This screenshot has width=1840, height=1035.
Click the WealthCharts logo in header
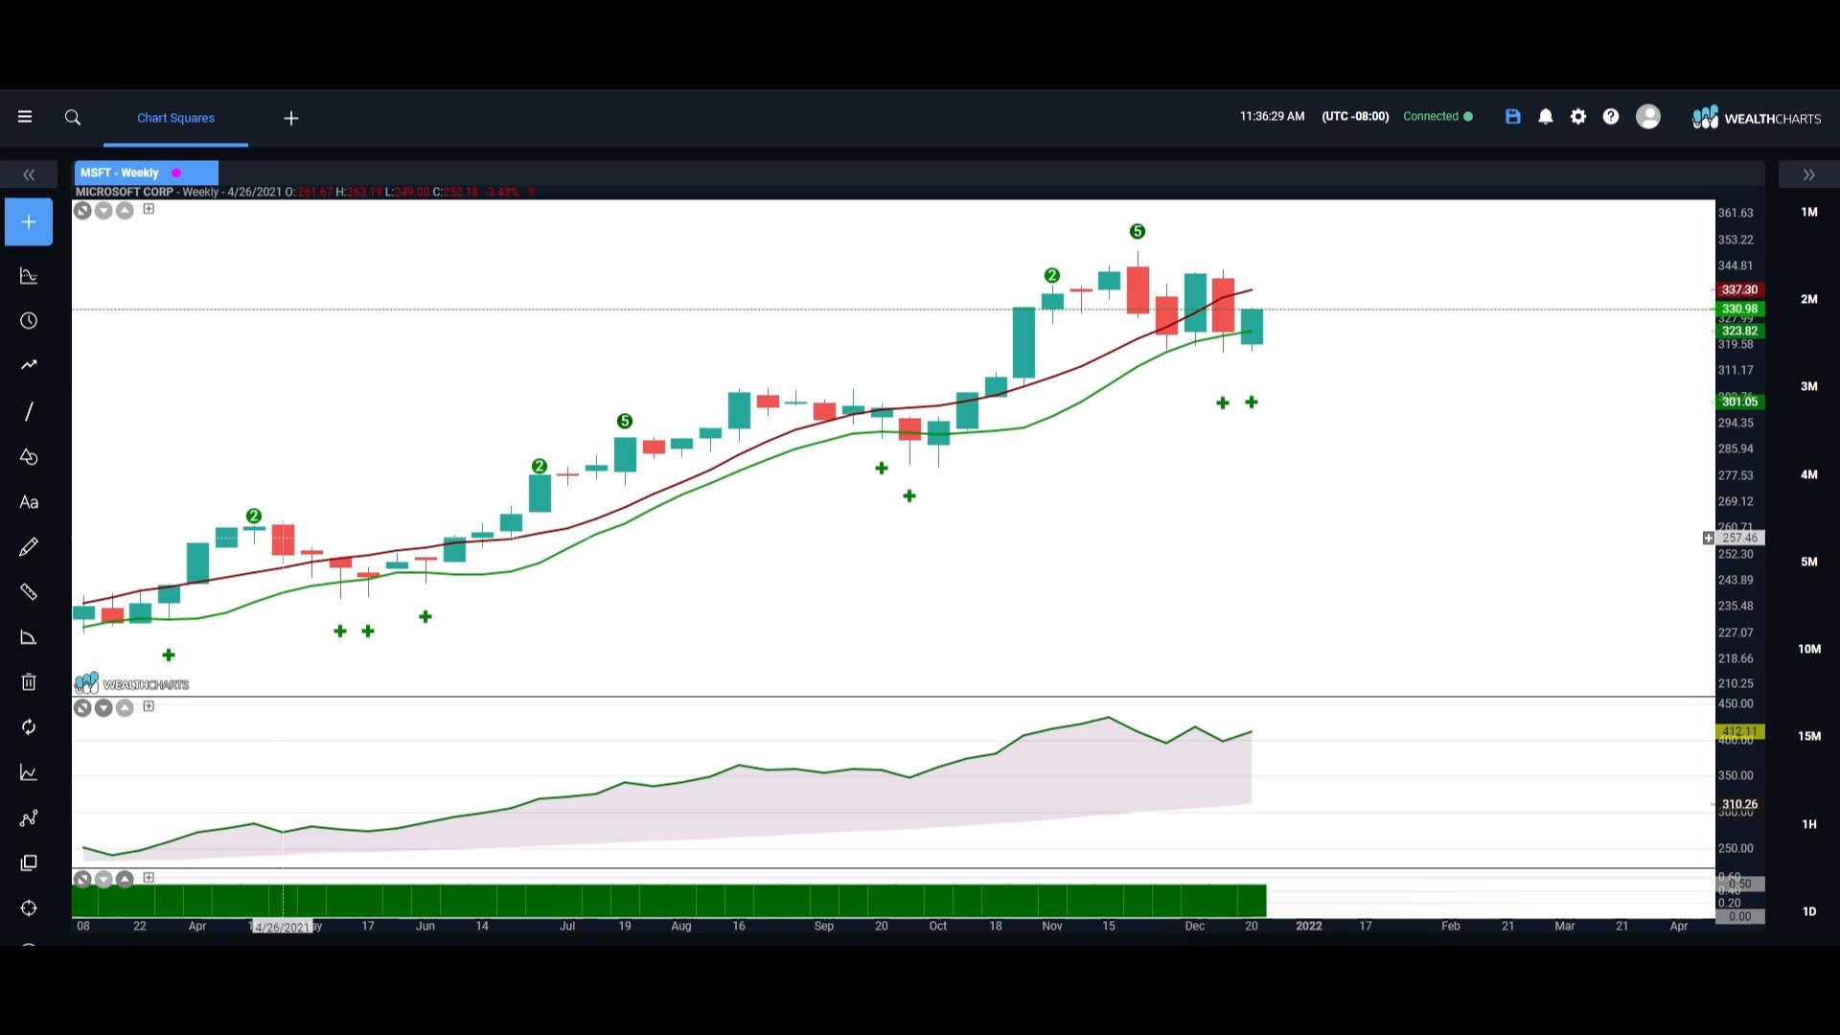[x=1757, y=118]
